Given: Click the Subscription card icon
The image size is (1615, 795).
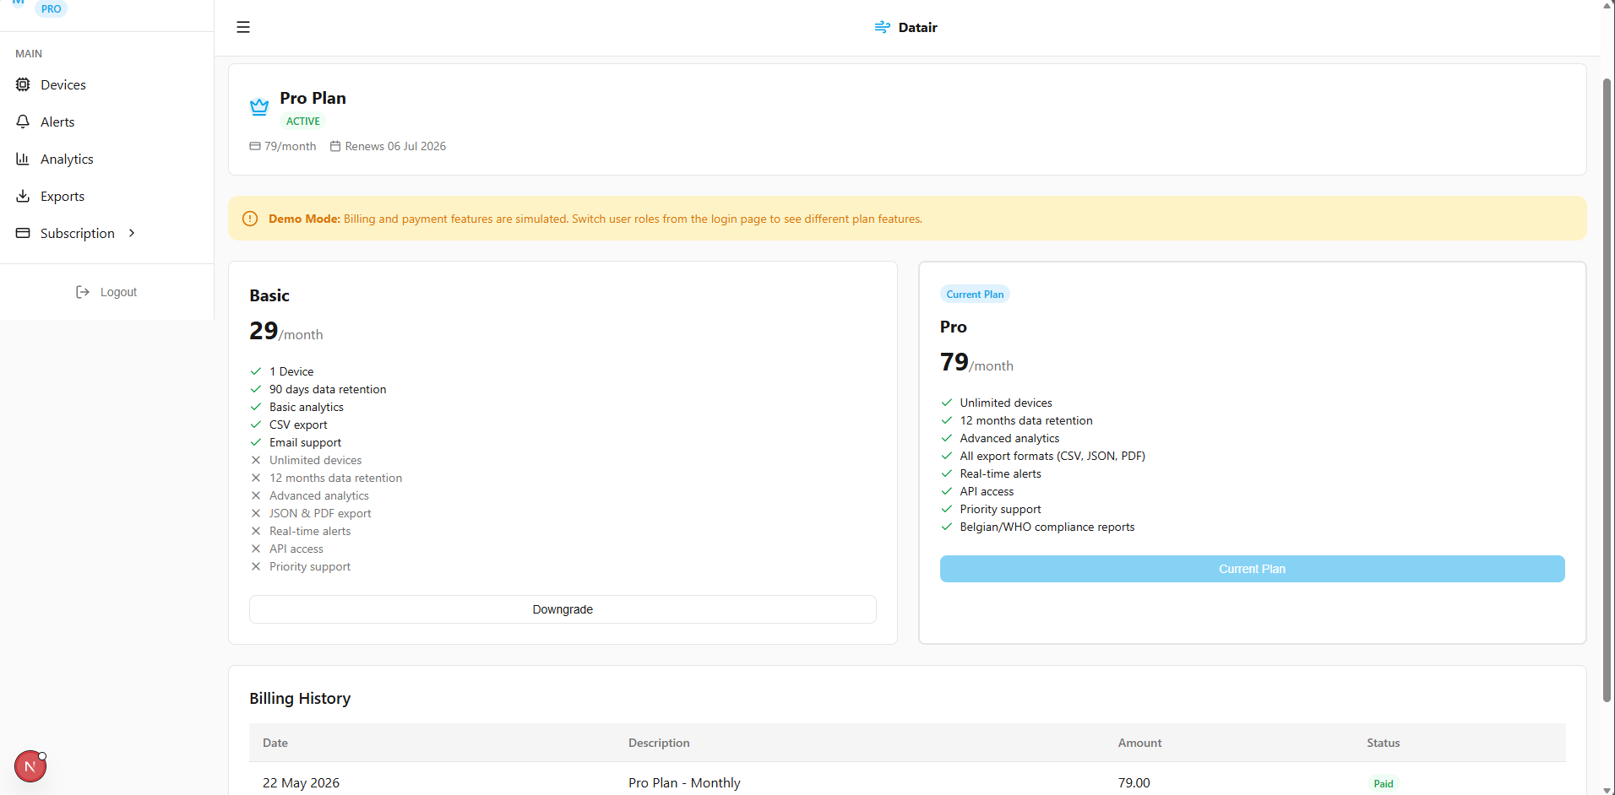Looking at the screenshot, I should click(23, 233).
